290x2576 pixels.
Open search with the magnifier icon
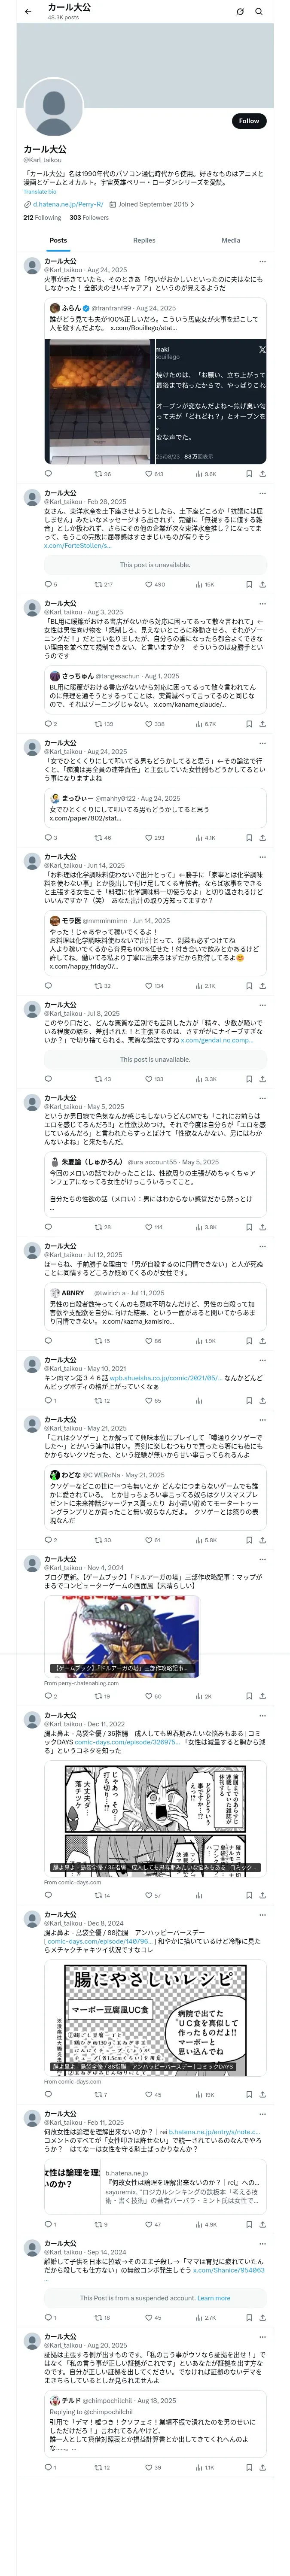[259, 11]
